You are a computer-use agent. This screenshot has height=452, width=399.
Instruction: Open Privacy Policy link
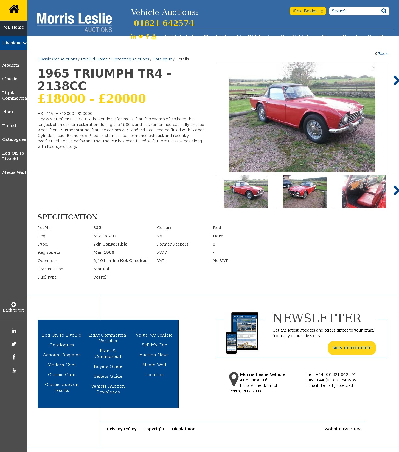pyautogui.click(x=122, y=429)
